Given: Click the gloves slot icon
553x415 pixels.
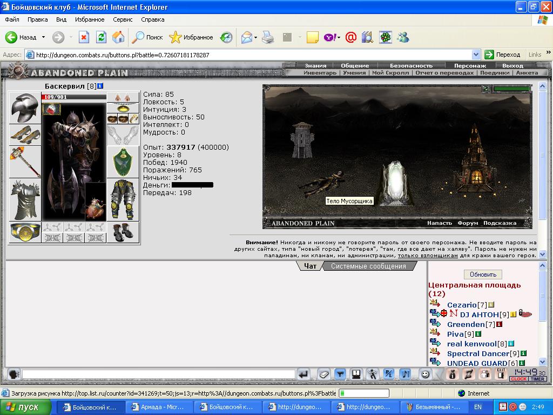Looking at the screenshot, I should point(123,135).
